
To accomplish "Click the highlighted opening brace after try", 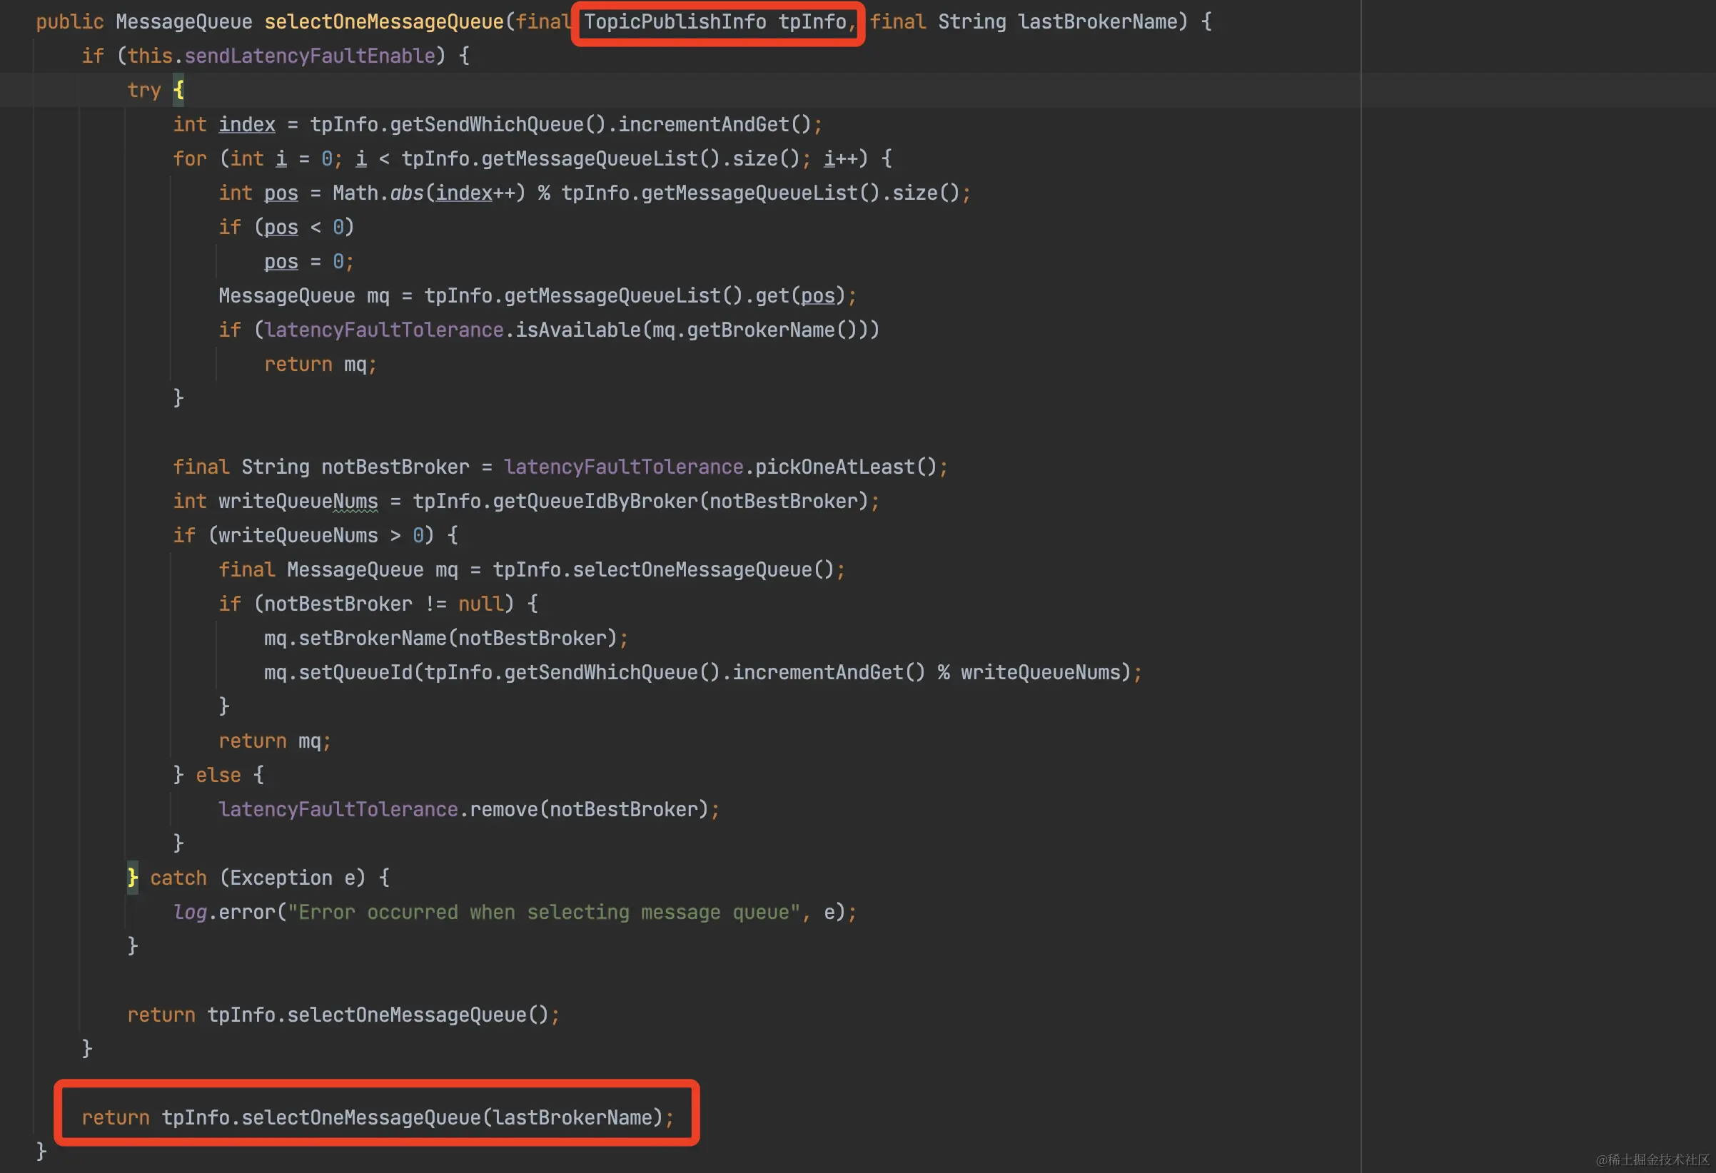I will click(x=178, y=90).
